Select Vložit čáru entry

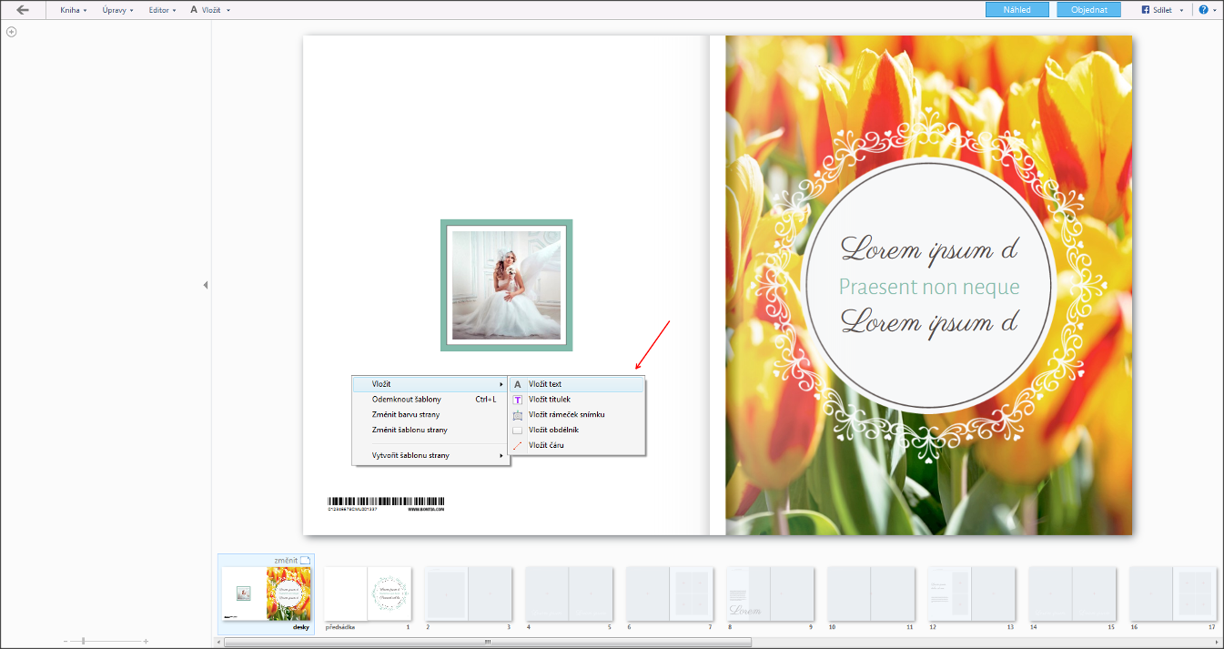pyautogui.click(x=576, y=445)
